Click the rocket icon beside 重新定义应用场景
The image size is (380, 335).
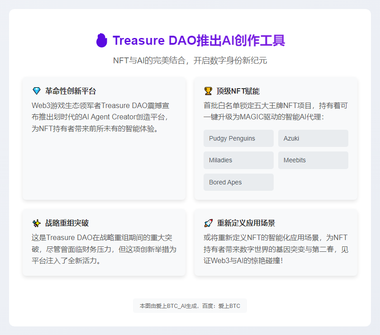[x=209, y=223]
